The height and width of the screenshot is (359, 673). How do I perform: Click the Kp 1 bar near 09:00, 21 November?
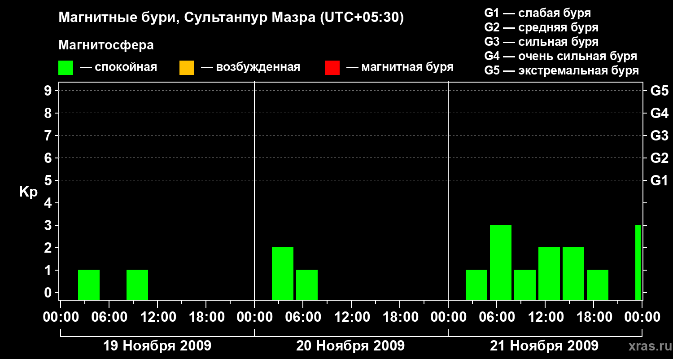(525, 285)
